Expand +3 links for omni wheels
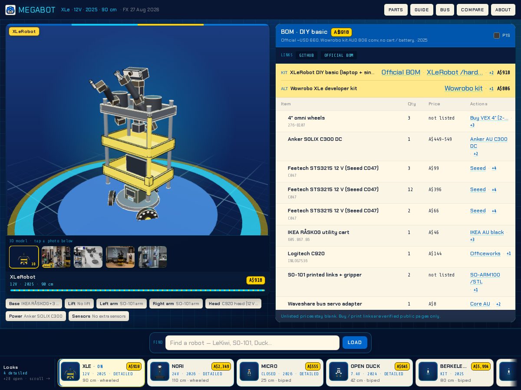 pyautogui.click(x=472, y=125)
